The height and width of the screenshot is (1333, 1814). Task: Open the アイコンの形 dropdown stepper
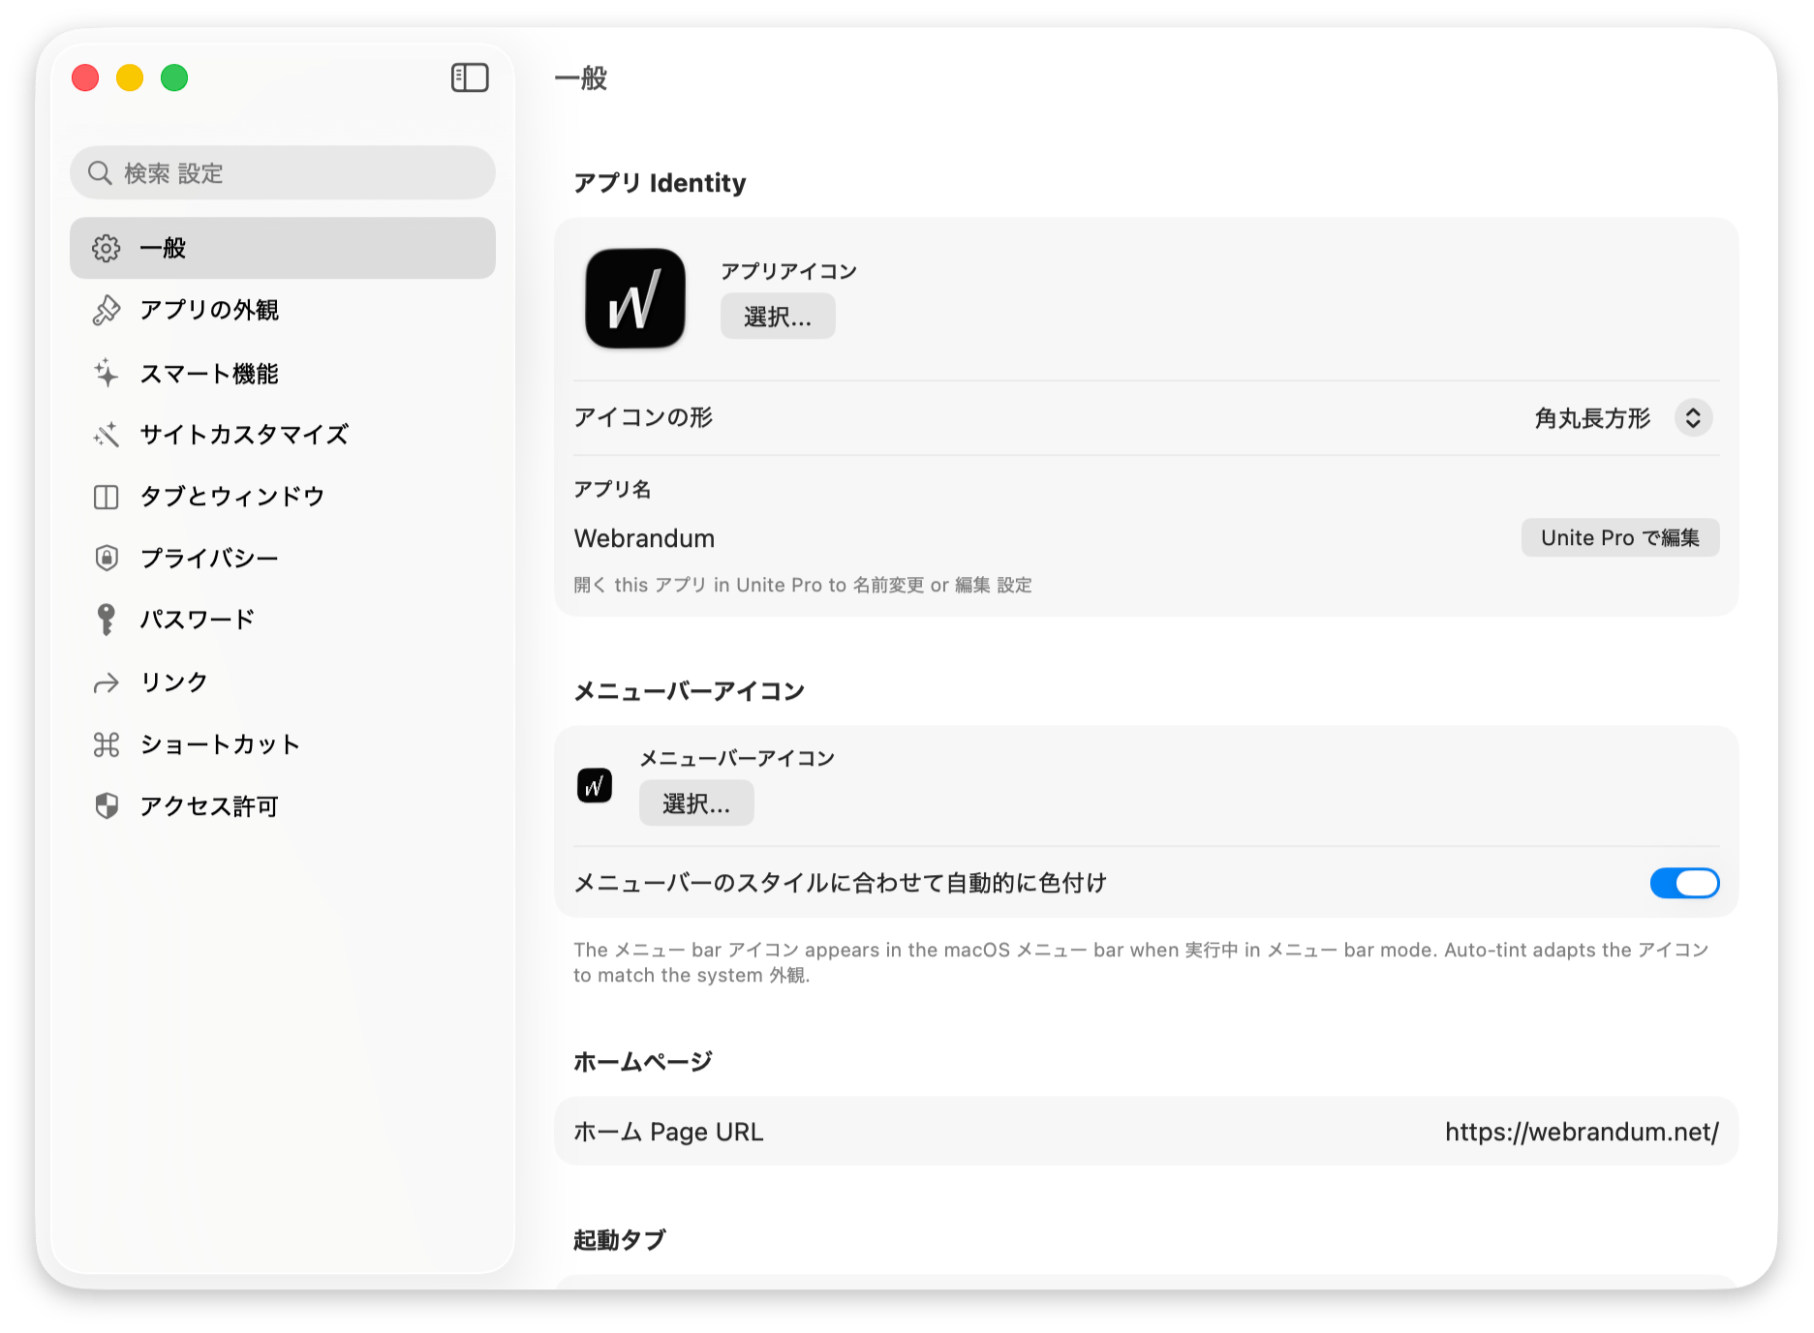[1693, 418]
